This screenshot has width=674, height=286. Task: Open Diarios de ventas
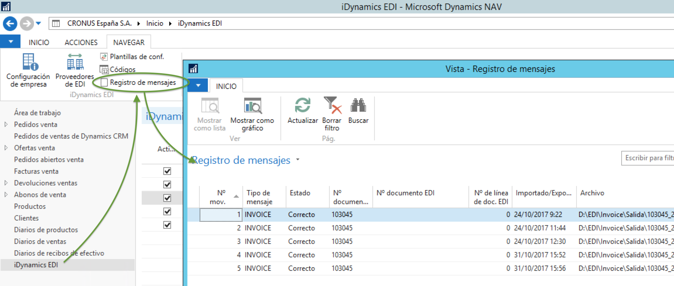[x=40, y=241]
